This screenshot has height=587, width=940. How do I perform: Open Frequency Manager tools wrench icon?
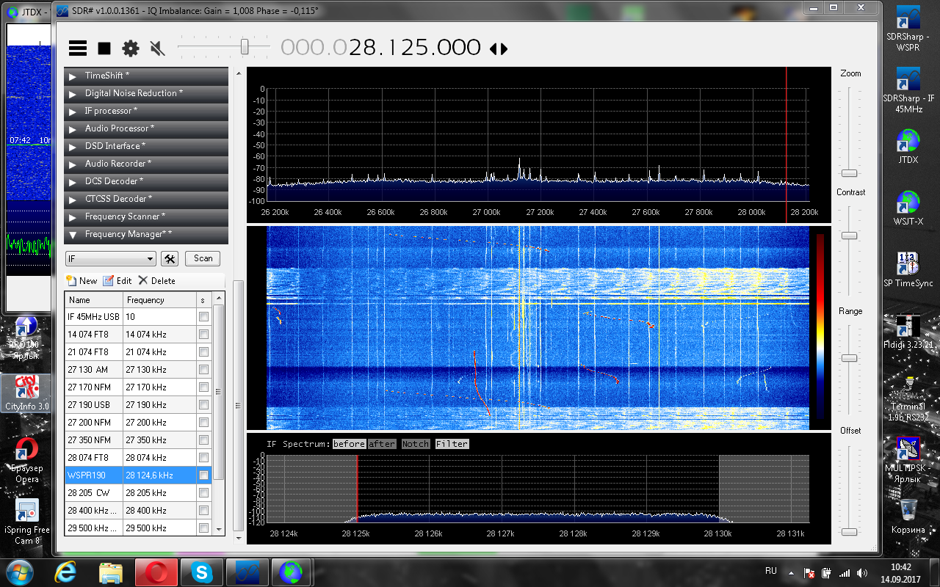click(170, 258)
